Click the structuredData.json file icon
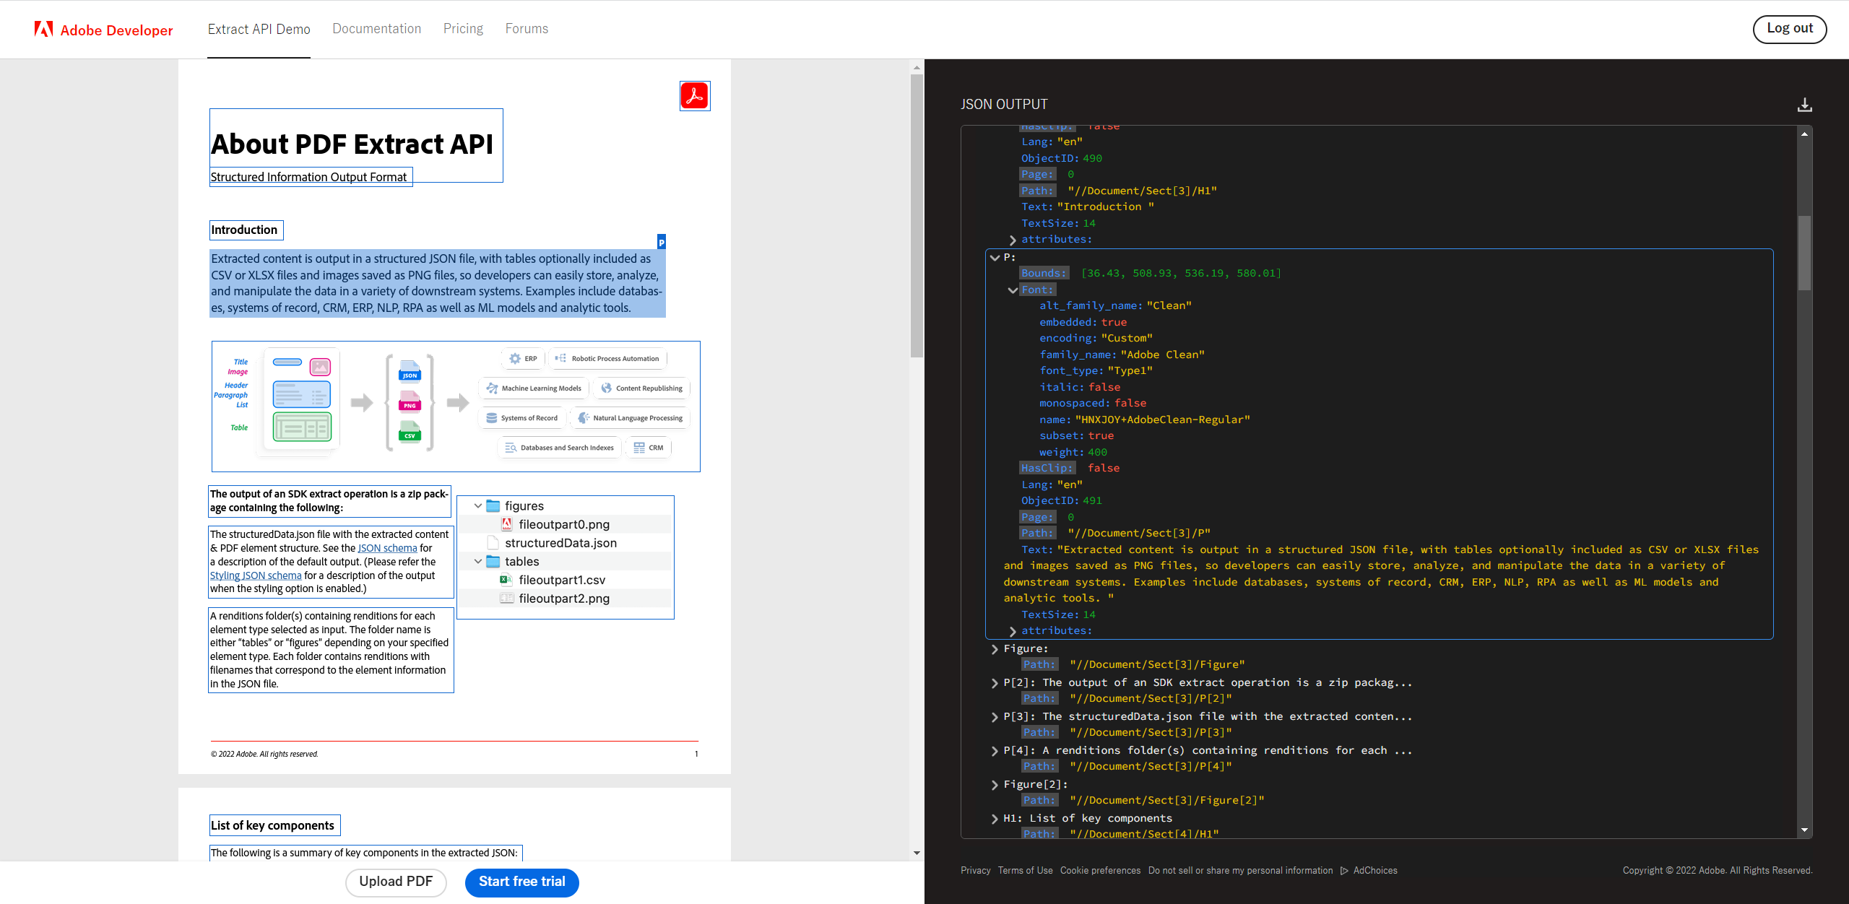The height and width of the screenshot is (904, 1849). [492, 542]
